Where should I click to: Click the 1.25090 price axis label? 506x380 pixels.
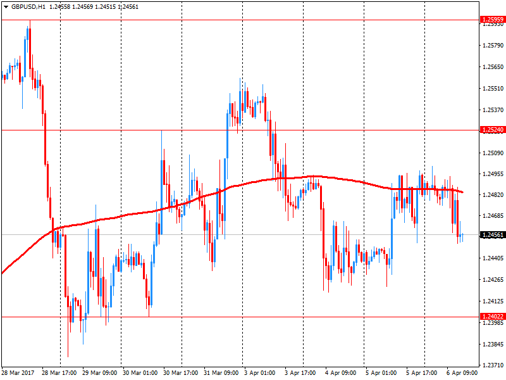tap(493, 153)
